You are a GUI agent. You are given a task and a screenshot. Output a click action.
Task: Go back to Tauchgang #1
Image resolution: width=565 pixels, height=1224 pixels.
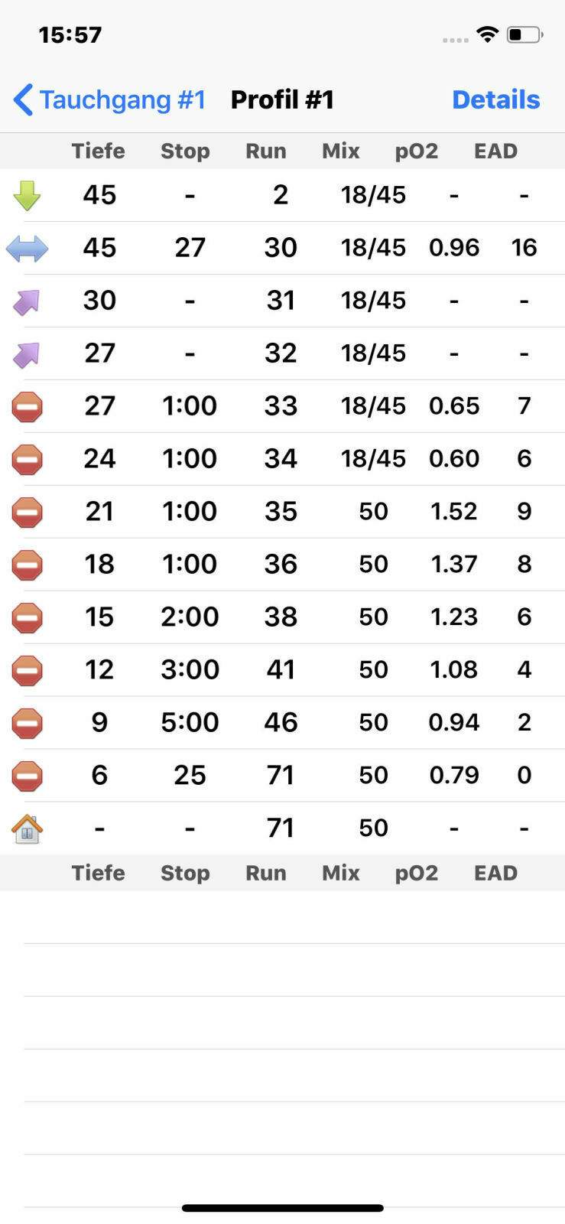coord(122,99)
